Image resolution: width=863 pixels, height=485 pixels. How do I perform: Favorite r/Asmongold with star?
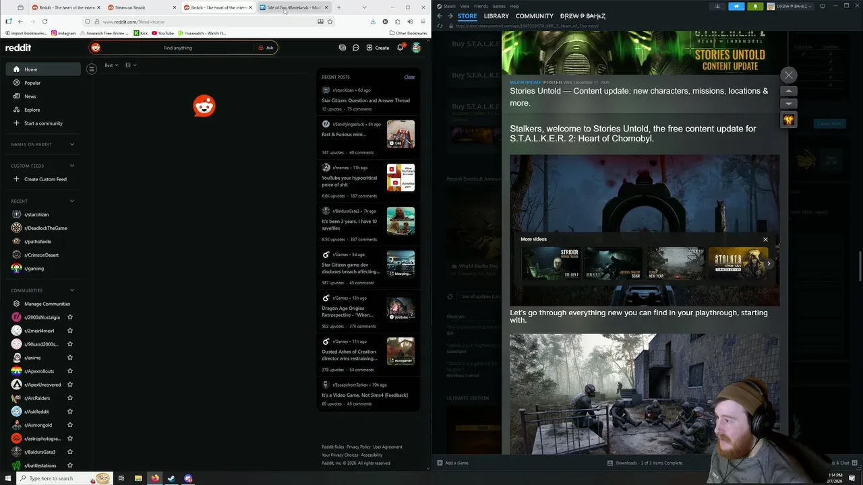[70, 425]
